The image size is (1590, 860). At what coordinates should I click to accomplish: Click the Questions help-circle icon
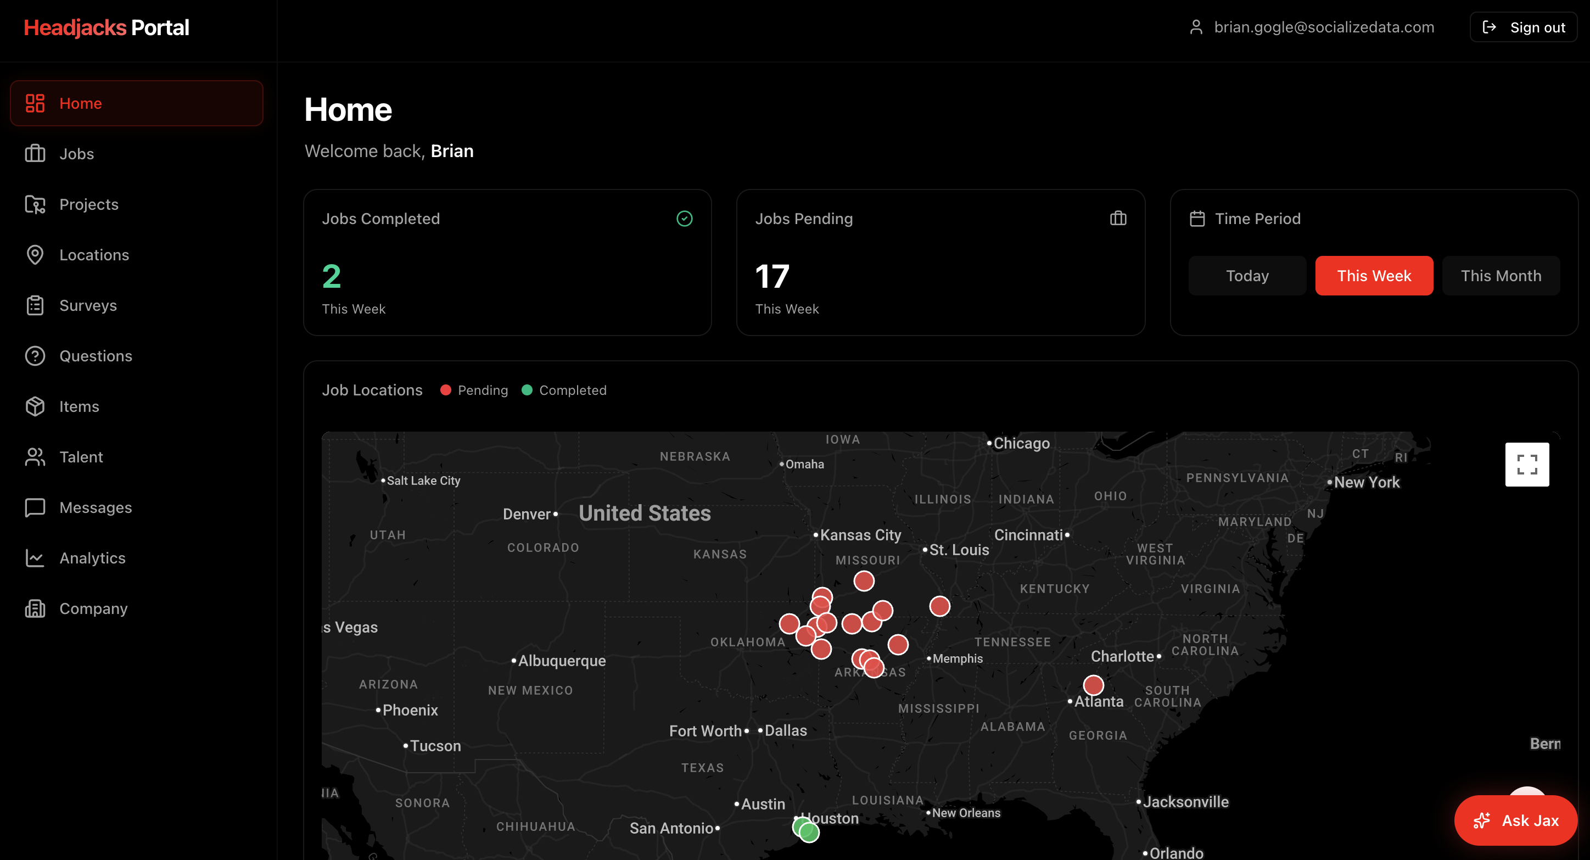click(35, 356)
